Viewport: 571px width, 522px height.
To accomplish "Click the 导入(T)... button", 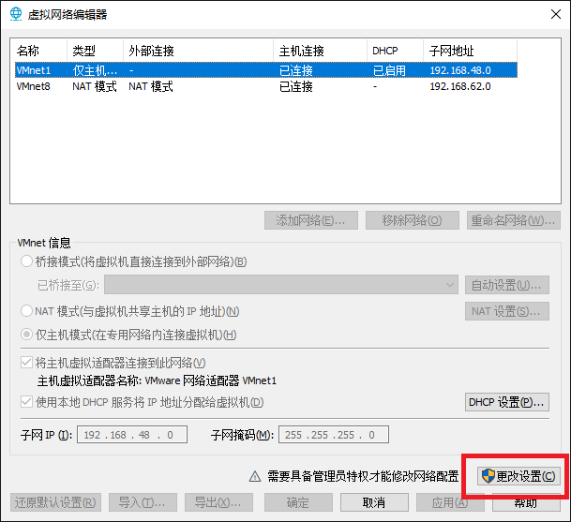I will pyautogui.click(x=143, y=502).
